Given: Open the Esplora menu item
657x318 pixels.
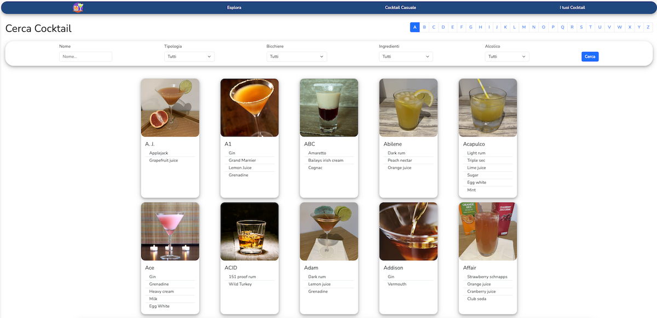Looking at the screenshot, I should pyautogui.click(x=234, y=8).
